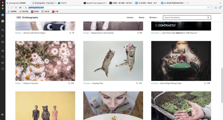This screenshot has height=120, width=223.
Task: Open the License page
Action: coord(130,17)
